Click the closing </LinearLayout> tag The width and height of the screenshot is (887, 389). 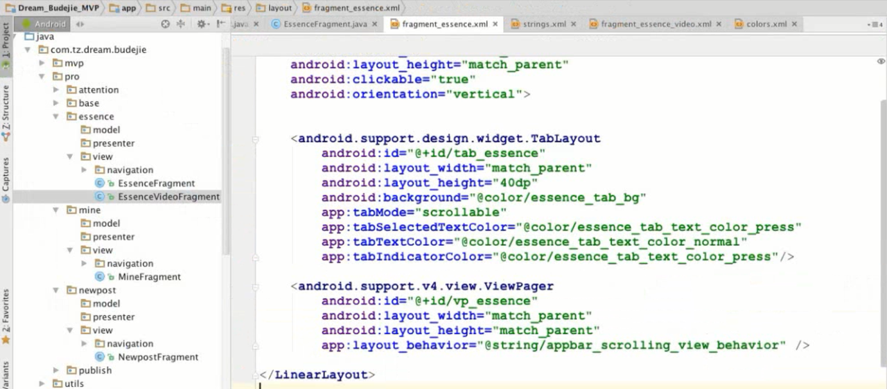coord(317,375)
